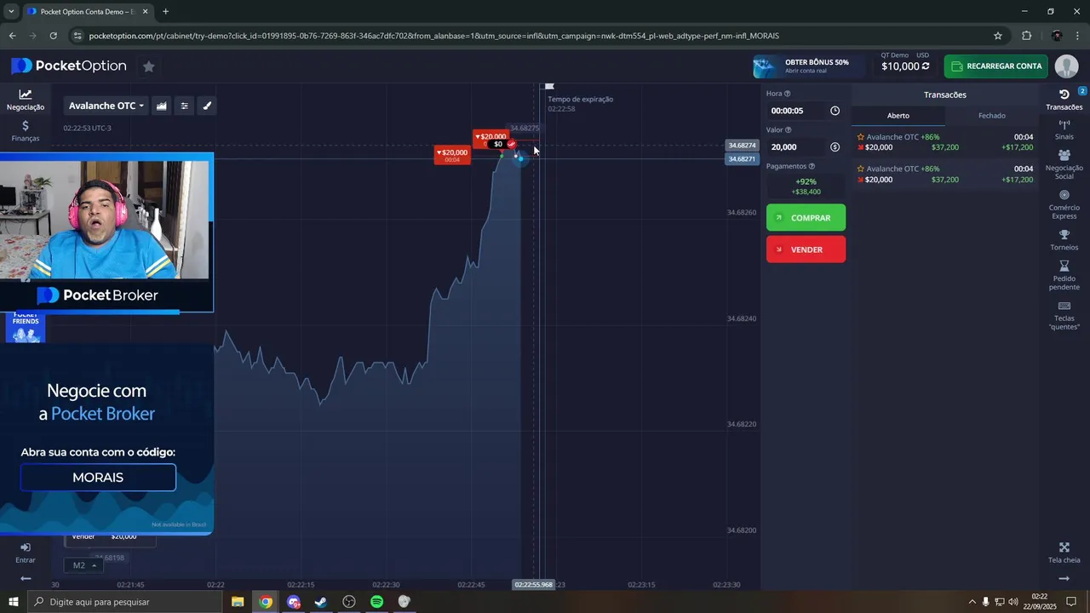Open the indicators settings icon
Screen dimensions: 1090x613
coord(184,106)
